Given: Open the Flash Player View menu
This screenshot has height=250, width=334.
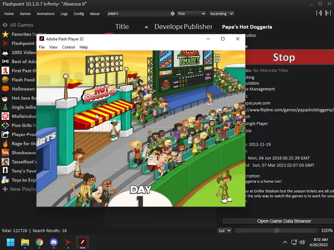Looking at the screenshot, I should (53, 47).
